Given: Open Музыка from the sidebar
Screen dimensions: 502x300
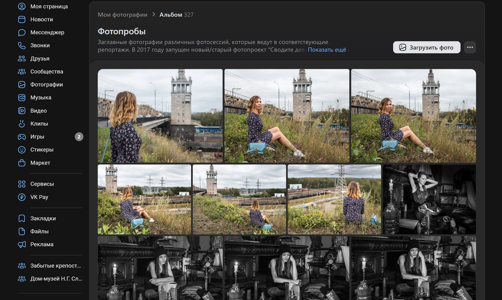Looking at the screenshot, I should pyautogui.click(x=41, y=97).
